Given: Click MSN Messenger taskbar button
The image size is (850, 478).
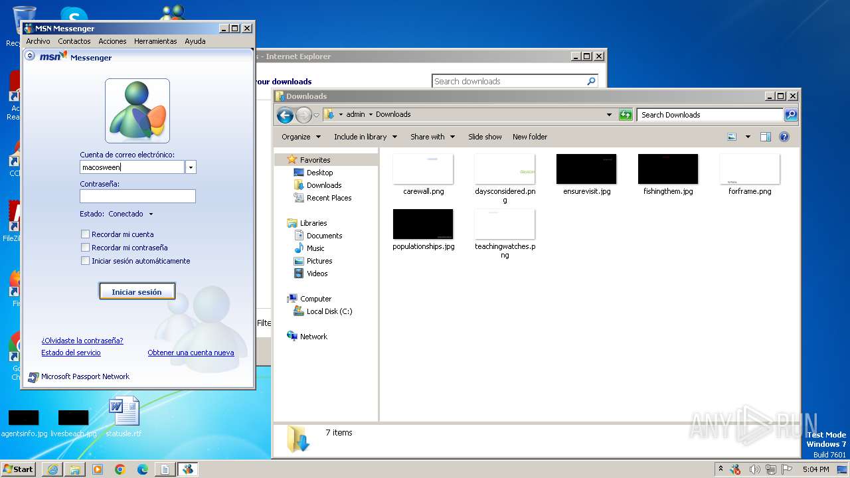Looking at the screenshot, I should coord(188,469).
